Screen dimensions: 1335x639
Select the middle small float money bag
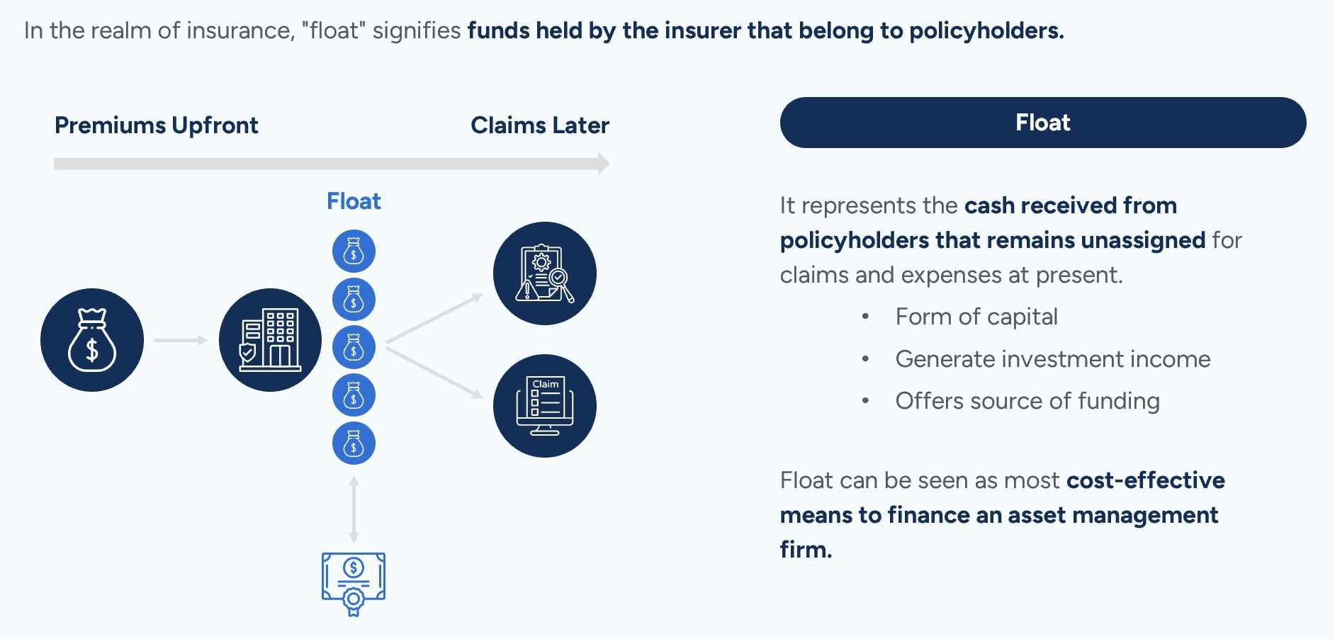(354, 347)
